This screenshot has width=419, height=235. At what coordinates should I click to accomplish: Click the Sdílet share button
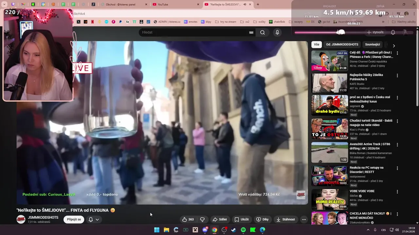click(220, 219)
